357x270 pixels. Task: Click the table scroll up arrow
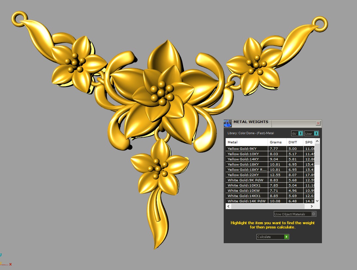pos(317,141)
